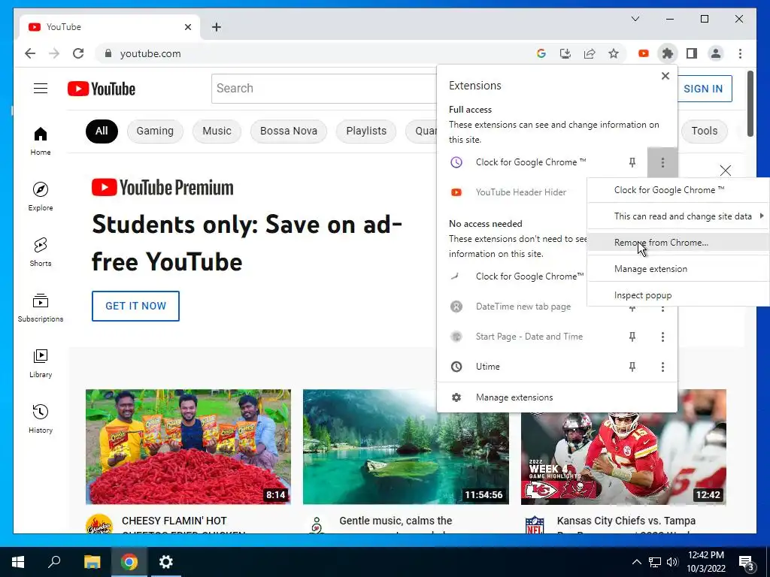The height and width of the screenshot is (577, 770).
Task: Open the notification center
Action: [747, 563]
